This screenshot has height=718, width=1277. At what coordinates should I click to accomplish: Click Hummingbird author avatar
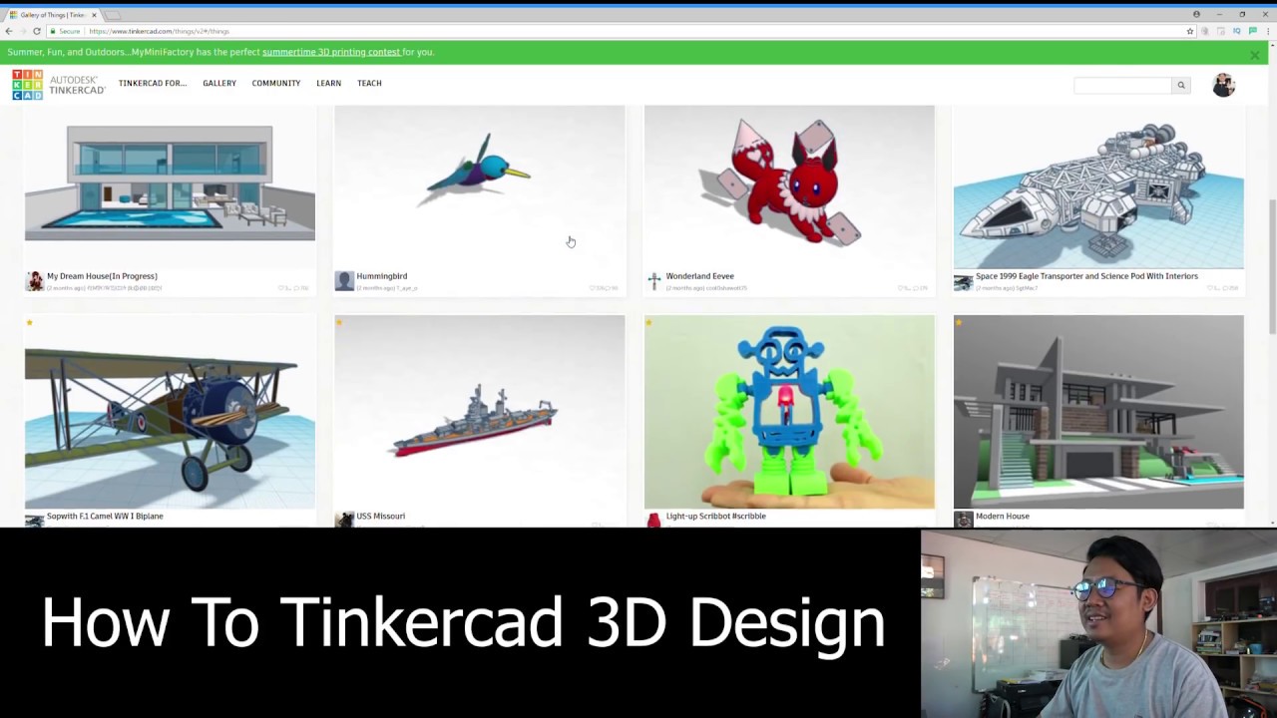coord(344,281)
